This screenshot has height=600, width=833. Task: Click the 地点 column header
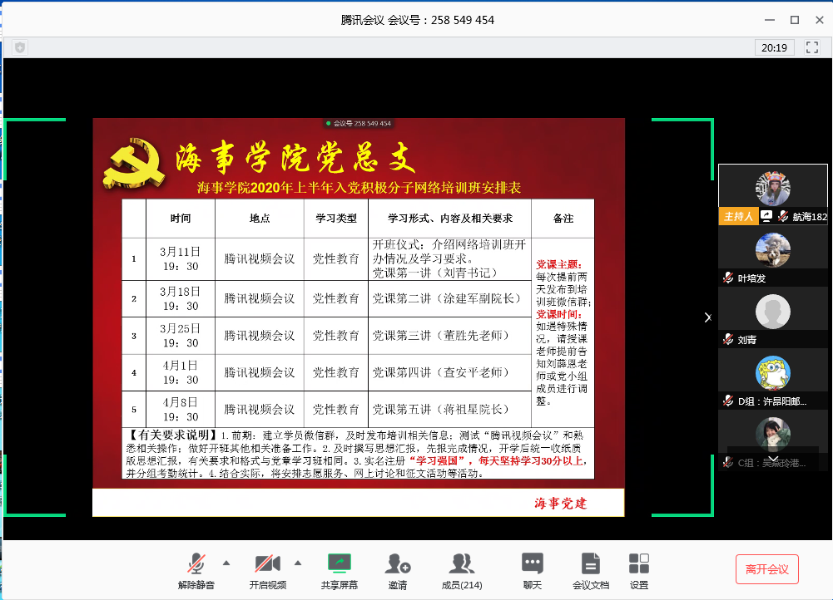pos(260,218)
